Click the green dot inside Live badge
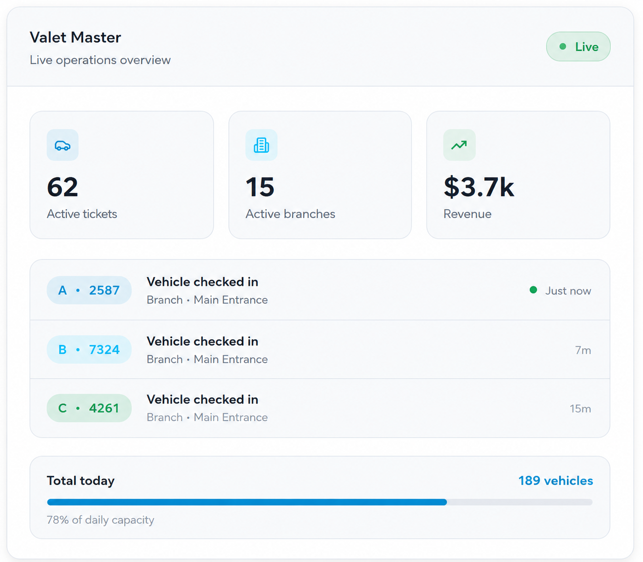The height and width of the screenshot is (562, 643). pos(563,46)
